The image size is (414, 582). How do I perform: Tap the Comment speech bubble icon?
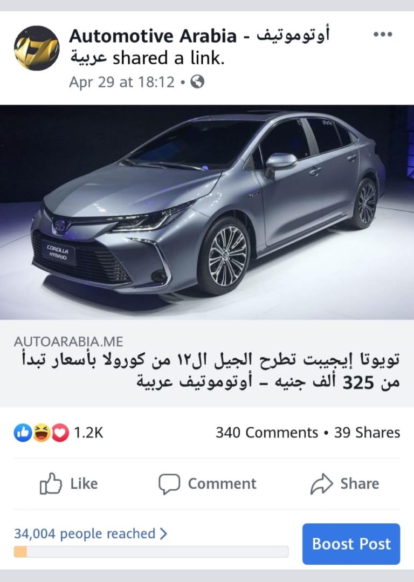pyautogui.click(x=169, y=484)
